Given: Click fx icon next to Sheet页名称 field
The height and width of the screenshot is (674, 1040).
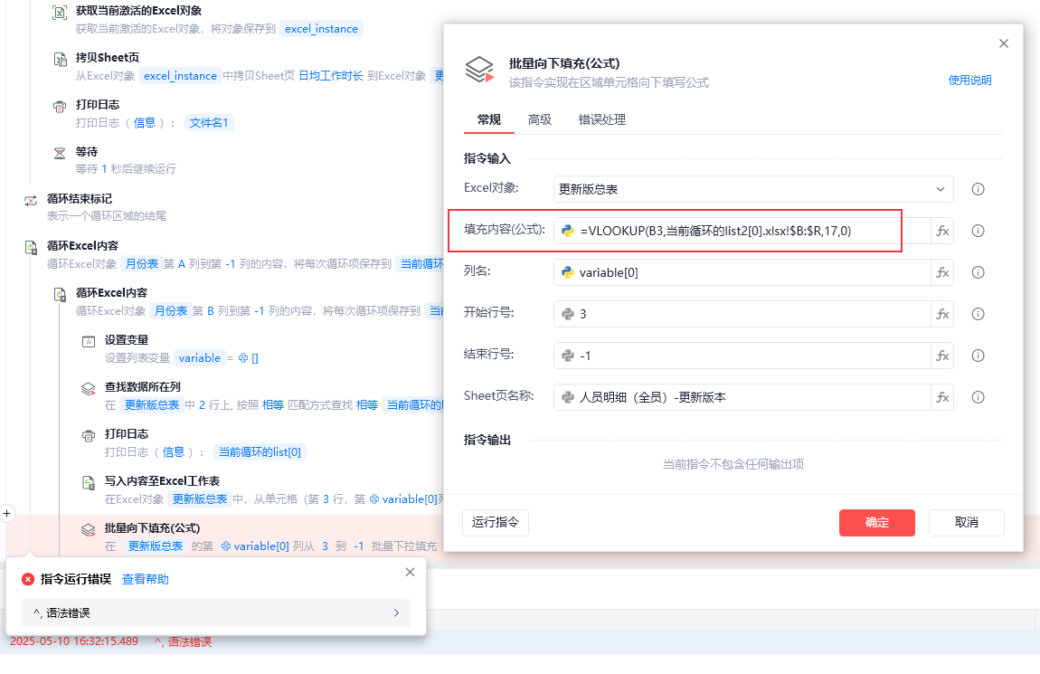Looking at the screenshot, I should pyautogui.click(x=942, y=397).
